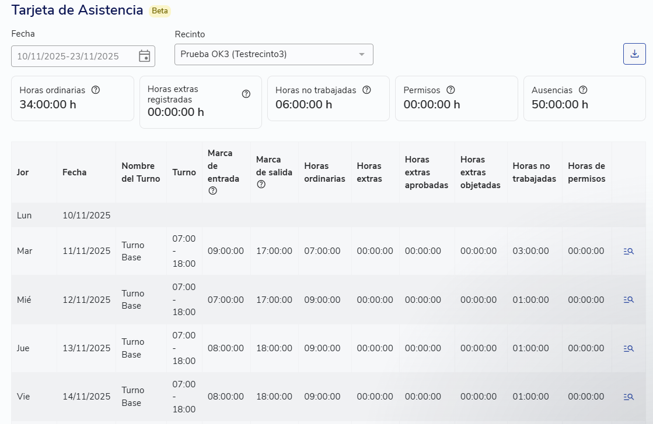Viewport: 653px width, 424px height.
Task: Click help icon next to Horas ordinarias
Action: (x=96, y=90)
